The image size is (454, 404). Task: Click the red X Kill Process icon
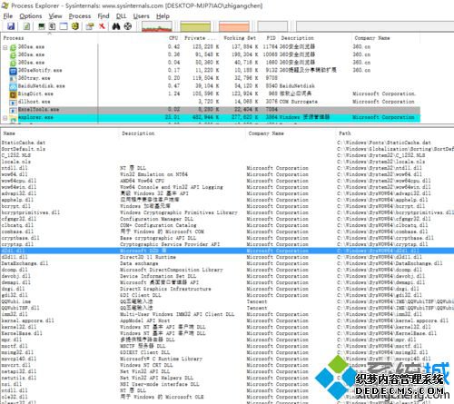(102, 26)
